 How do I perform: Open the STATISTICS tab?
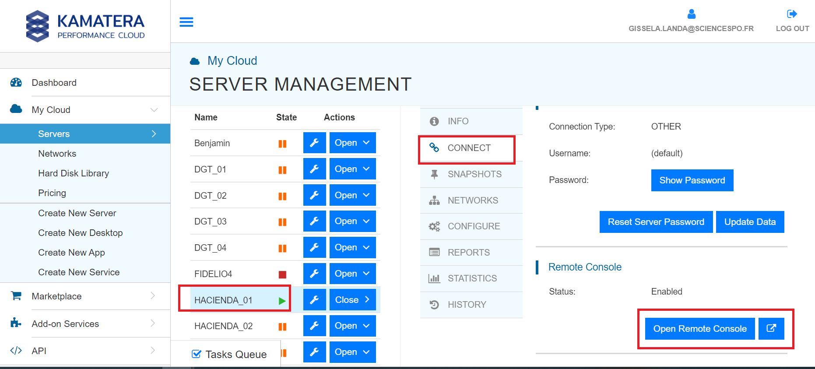(471, 278)
